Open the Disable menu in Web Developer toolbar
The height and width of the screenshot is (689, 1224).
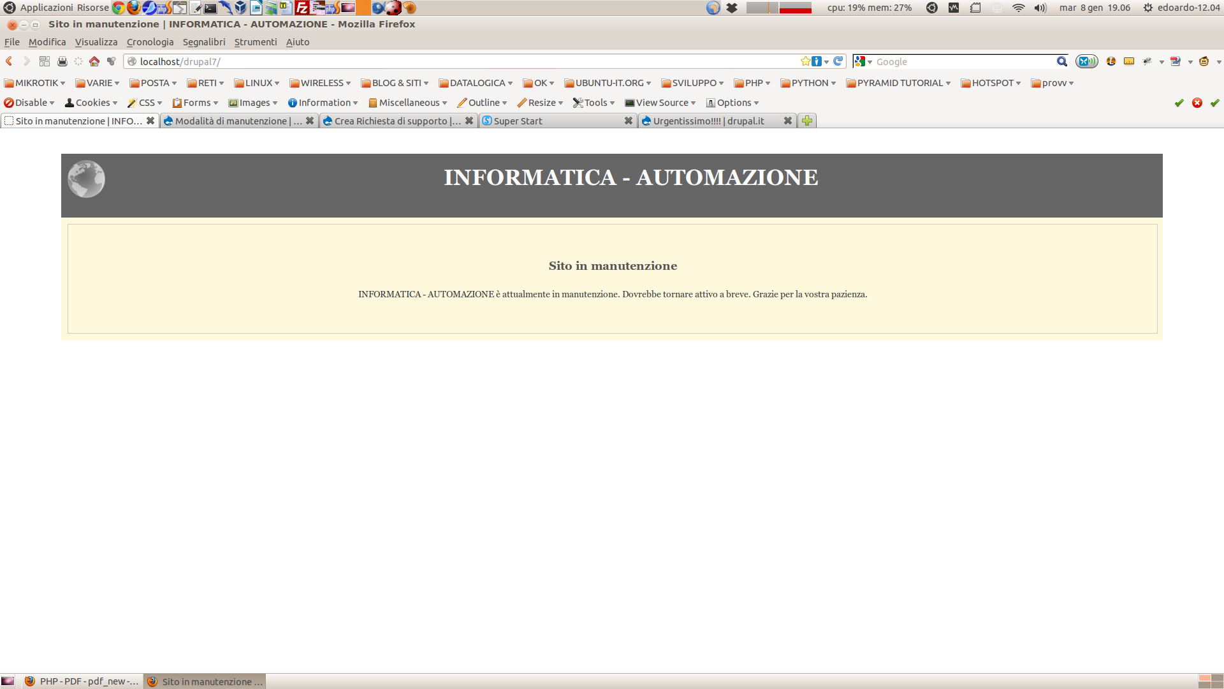pyautogui.click(x=29, y=103)
